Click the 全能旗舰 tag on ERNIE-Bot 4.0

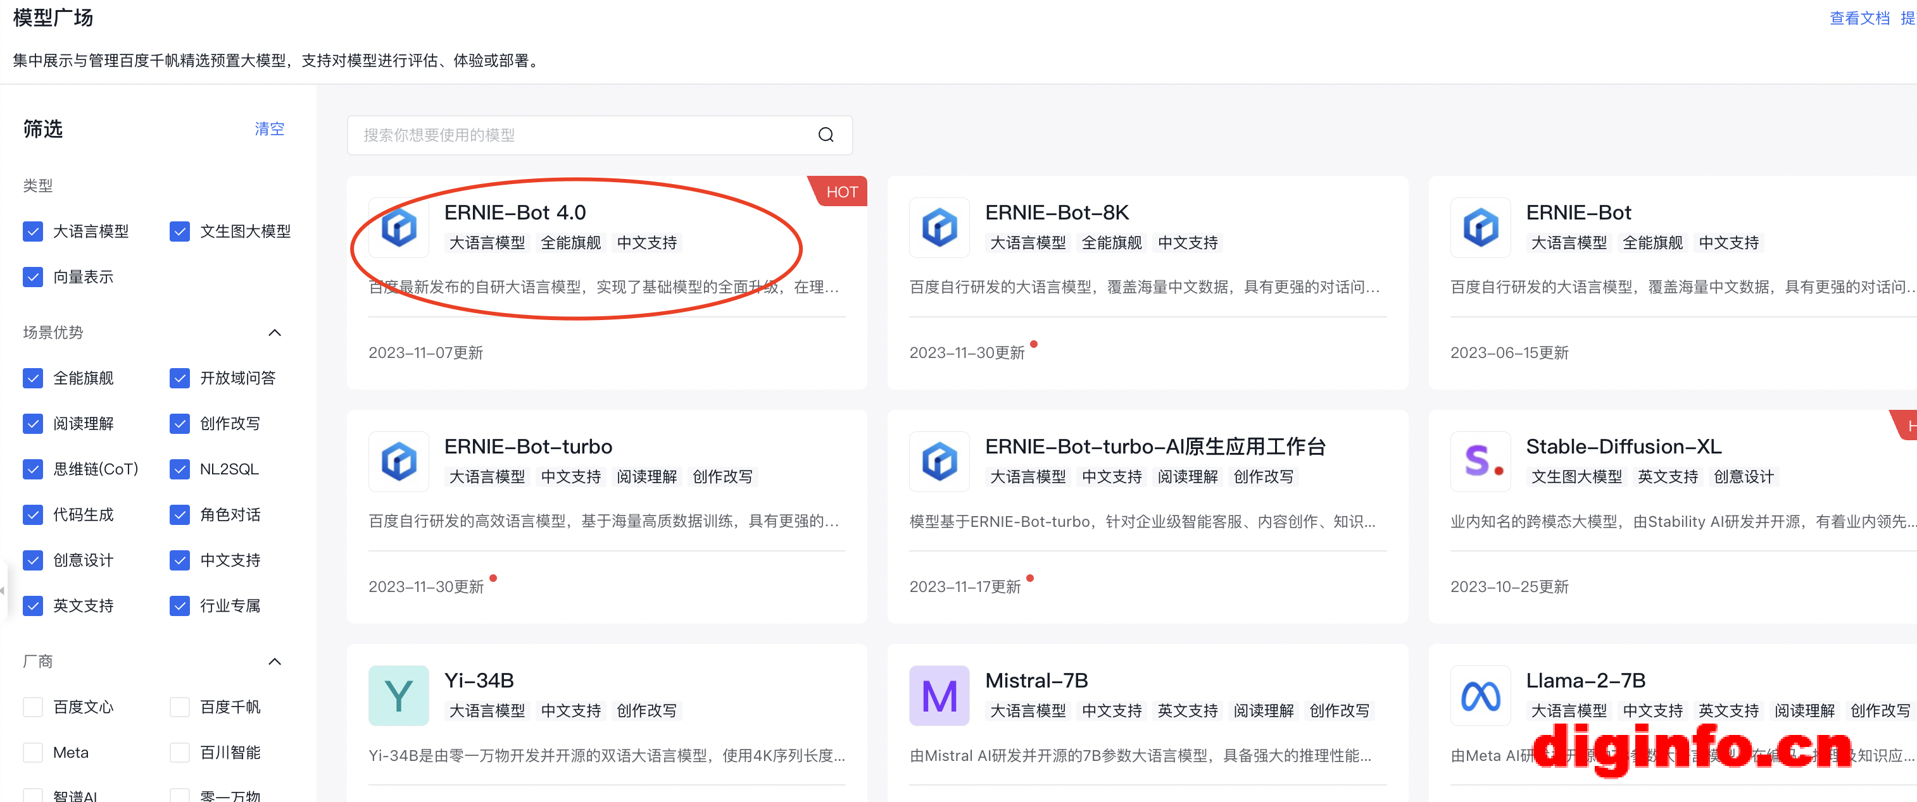point(571,243)
